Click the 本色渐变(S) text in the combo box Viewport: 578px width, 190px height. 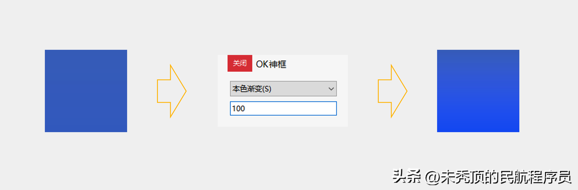coord(252,89)
